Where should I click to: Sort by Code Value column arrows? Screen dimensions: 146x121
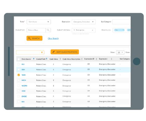(60, 59)
